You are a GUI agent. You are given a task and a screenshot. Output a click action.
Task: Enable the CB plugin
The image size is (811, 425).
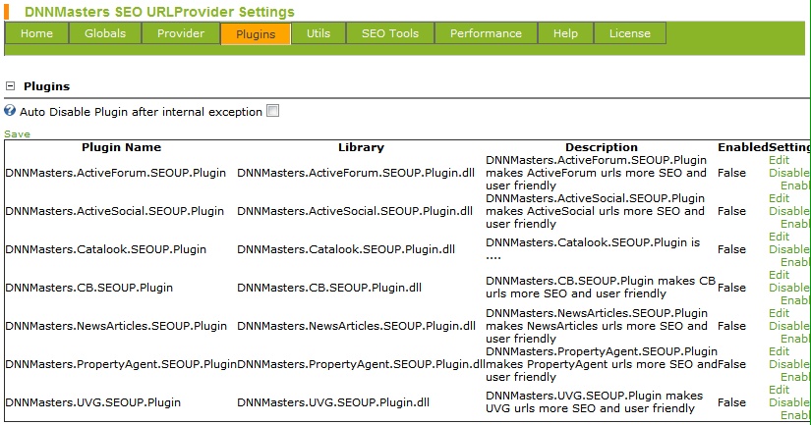coord(795,300)
